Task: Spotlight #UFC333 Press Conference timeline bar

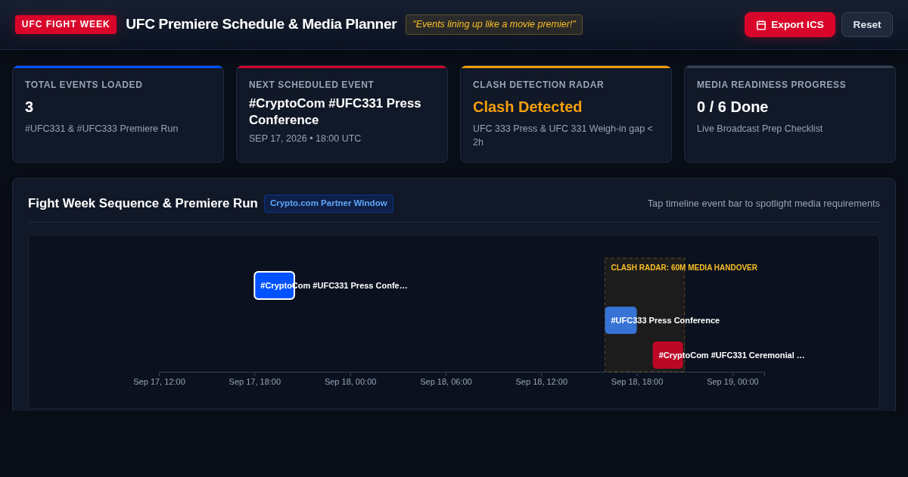Action: click(x=620, y=320)
